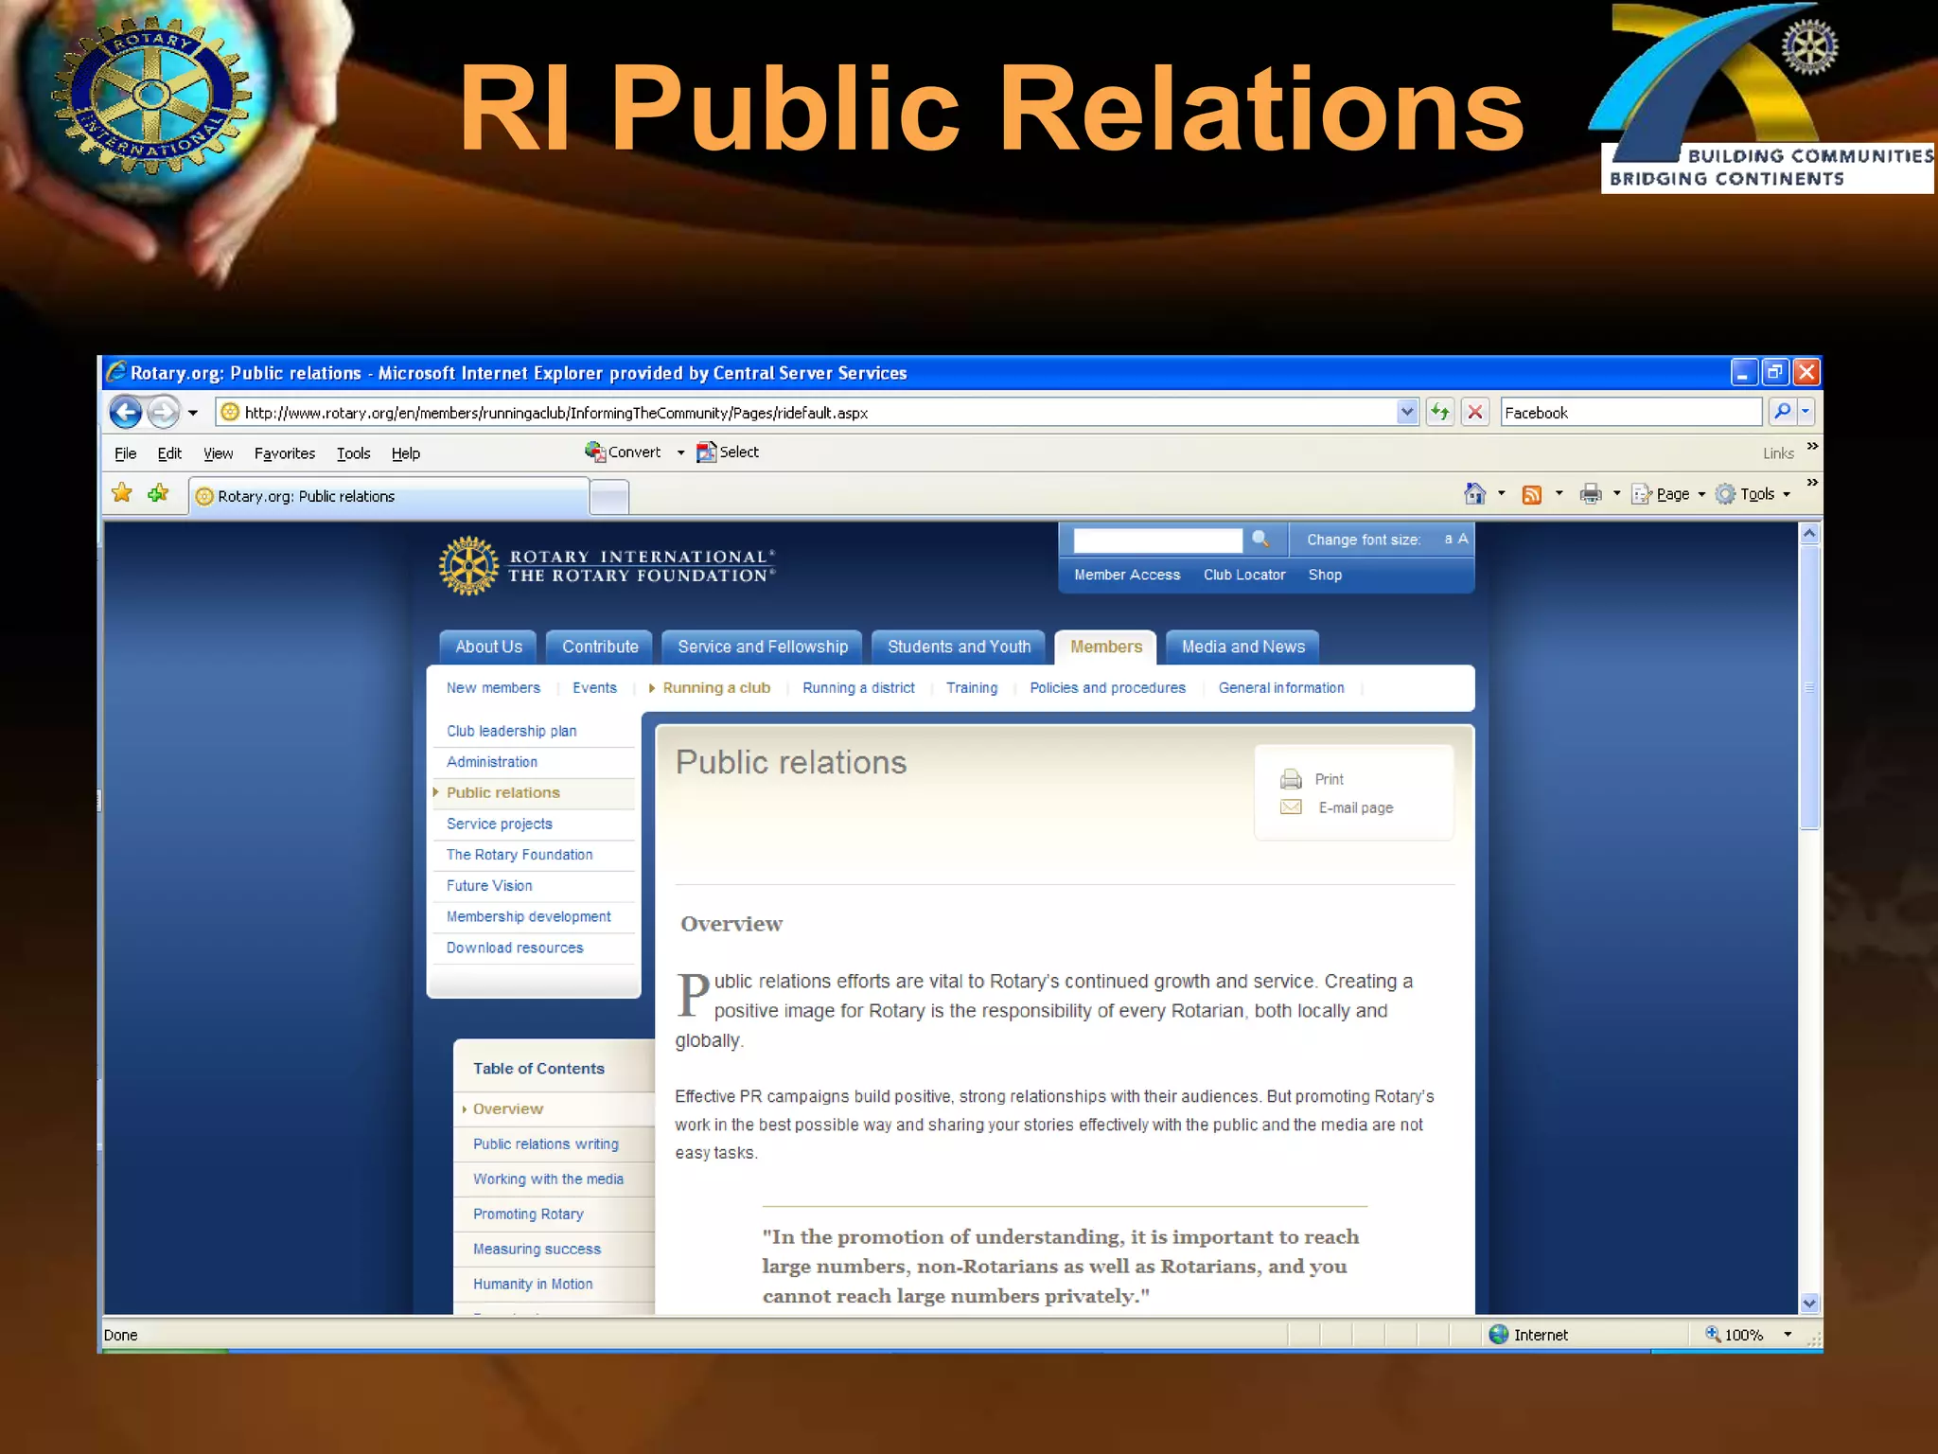Click the E-mail page link
This screenshot has height=1454, width=1938.
click(x=1355, y=807)
